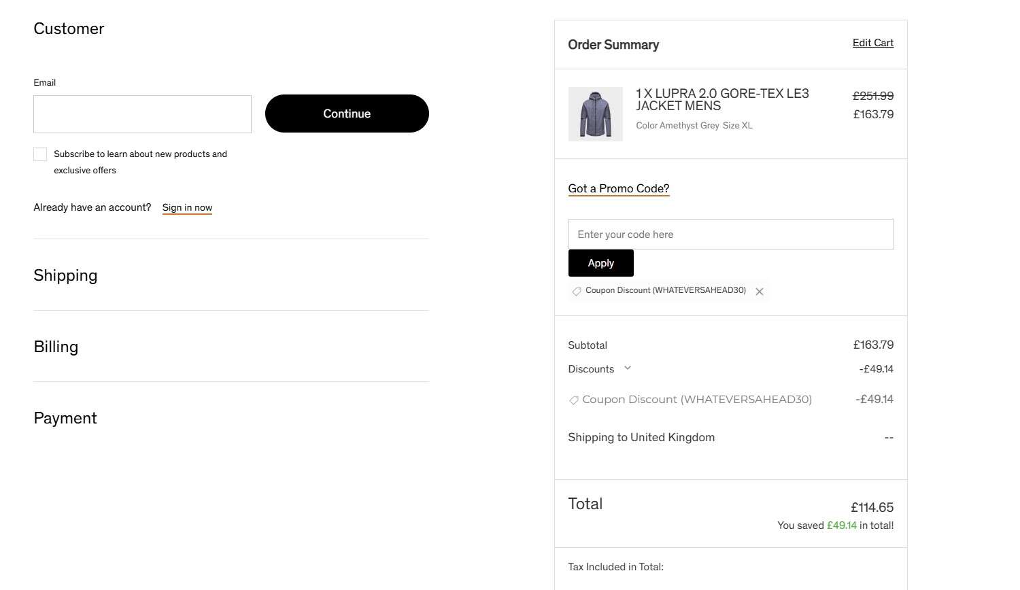Click the tag icon beside the Coupon Discount line
The height and width of the screenshot is (590, 1020).
tap(574, 400)
